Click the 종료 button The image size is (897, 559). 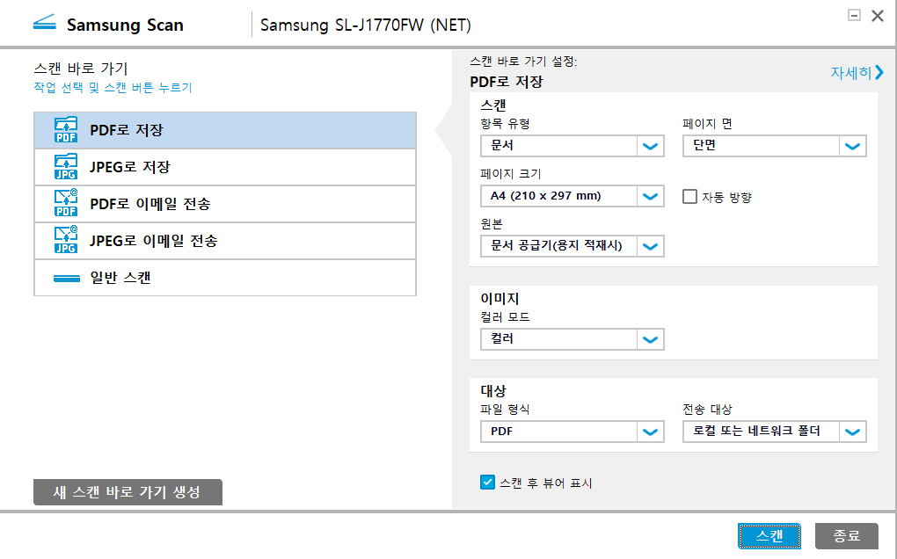point(847,536)
